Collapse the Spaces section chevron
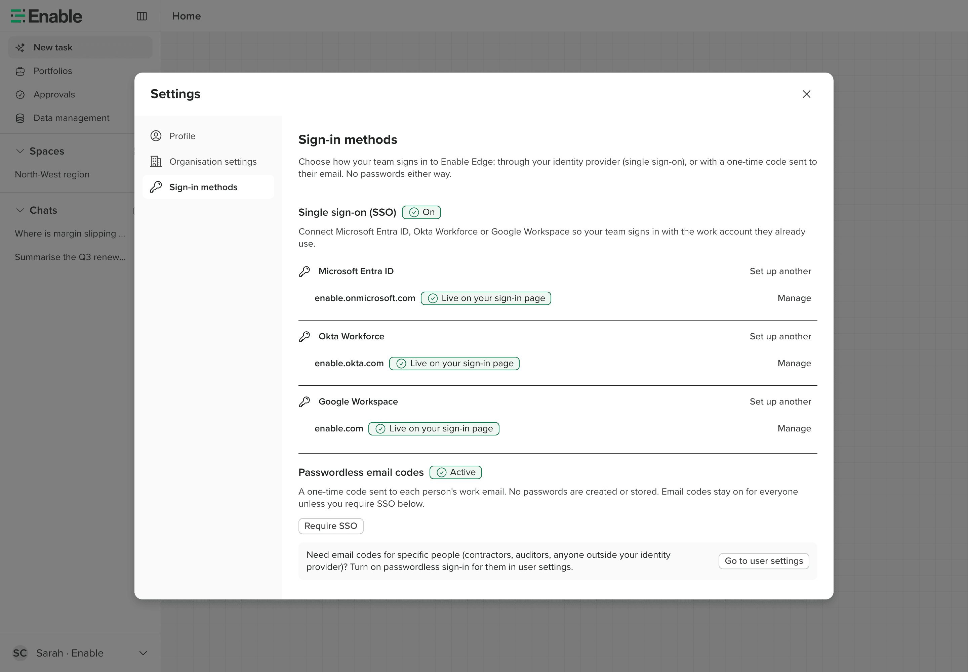This screenshot has height=672, width=968. pos(20,151)
